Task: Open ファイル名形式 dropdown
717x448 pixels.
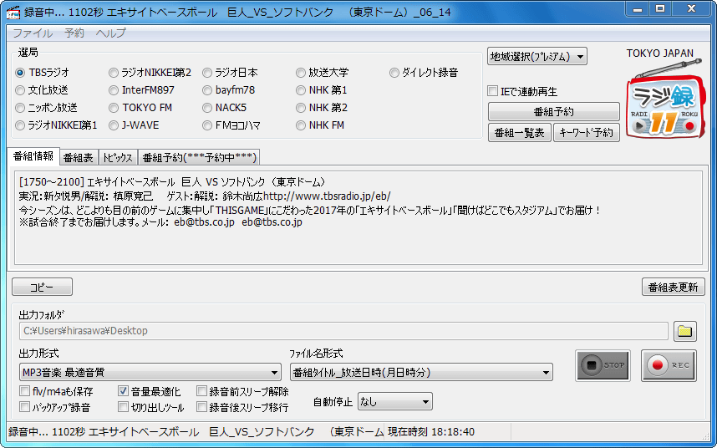Action: pyautogui.click(x=421, y=373)
